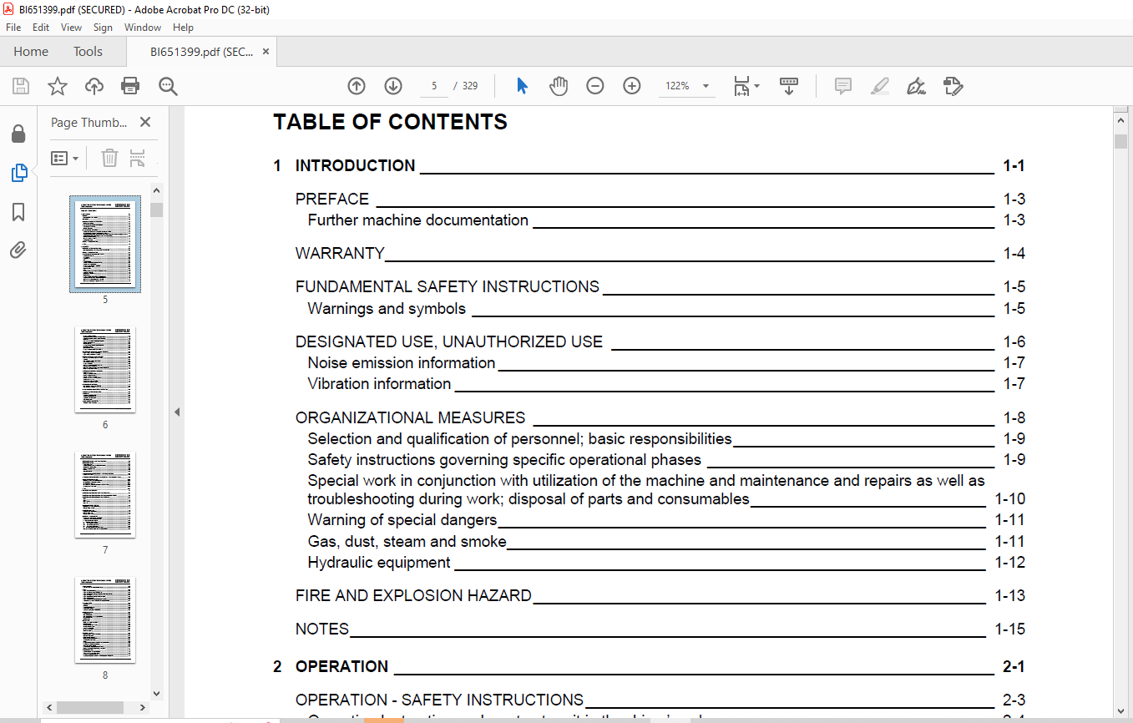Image resolution: width=1133 pixels, height=723 pixels.
Task: Open the Fill and Sign pen tool
Action: tap(917, 86)
